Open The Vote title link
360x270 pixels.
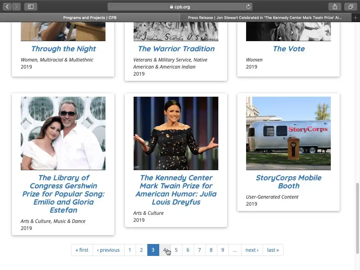click(x=289, y=49)
